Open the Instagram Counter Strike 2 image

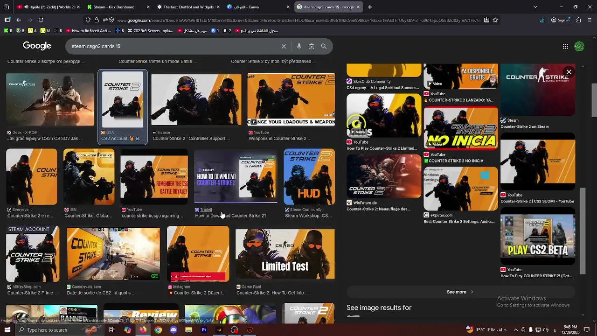[x=198, y=254]
